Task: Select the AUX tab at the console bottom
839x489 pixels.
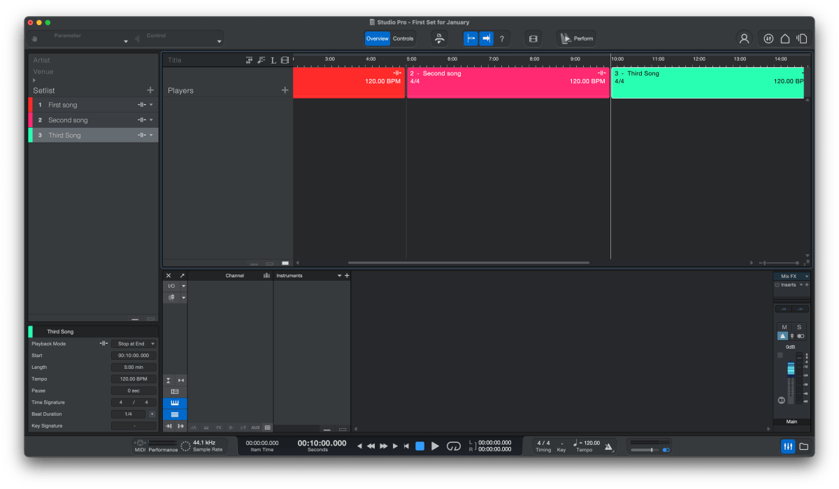Action: [256, 428]
